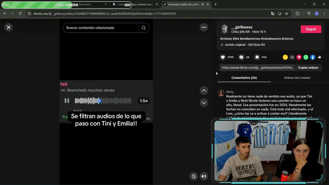Open Chrome profile avatar

317,14
